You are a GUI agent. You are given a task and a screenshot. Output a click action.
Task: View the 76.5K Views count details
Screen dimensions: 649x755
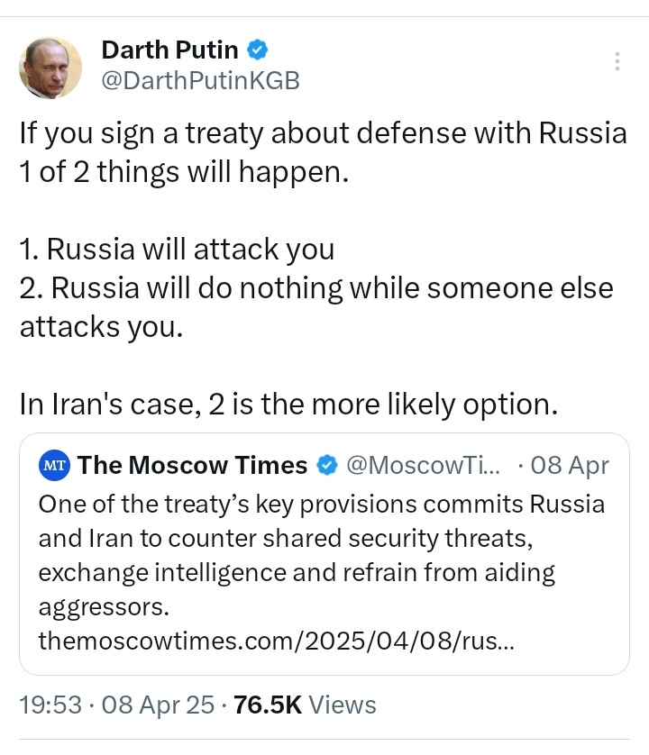(x=267, y=705)
